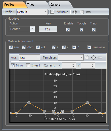Click the Rotating Speed axis label
111x131 pixels.
[62, 74]
